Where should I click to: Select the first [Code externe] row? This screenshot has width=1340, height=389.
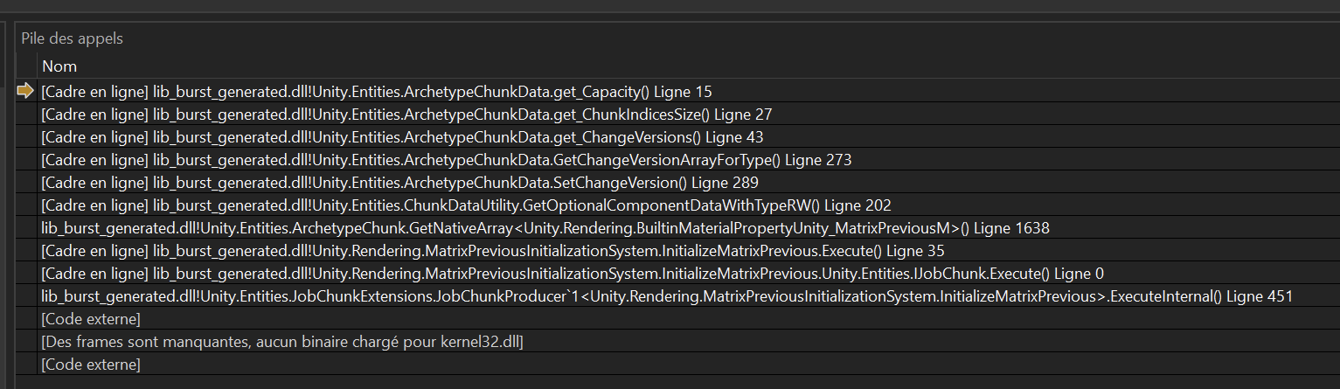pos(91,319)
